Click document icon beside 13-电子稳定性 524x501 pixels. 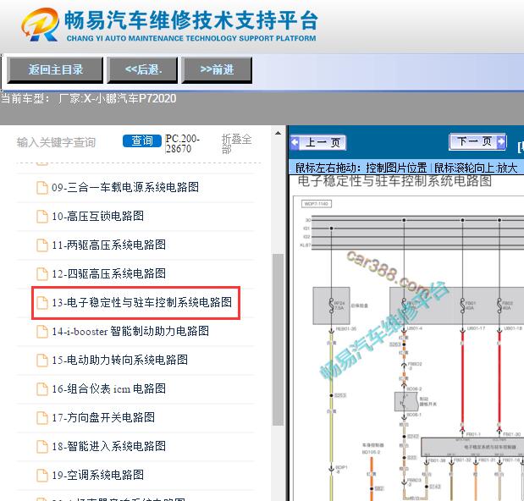[x=42, y=303]
